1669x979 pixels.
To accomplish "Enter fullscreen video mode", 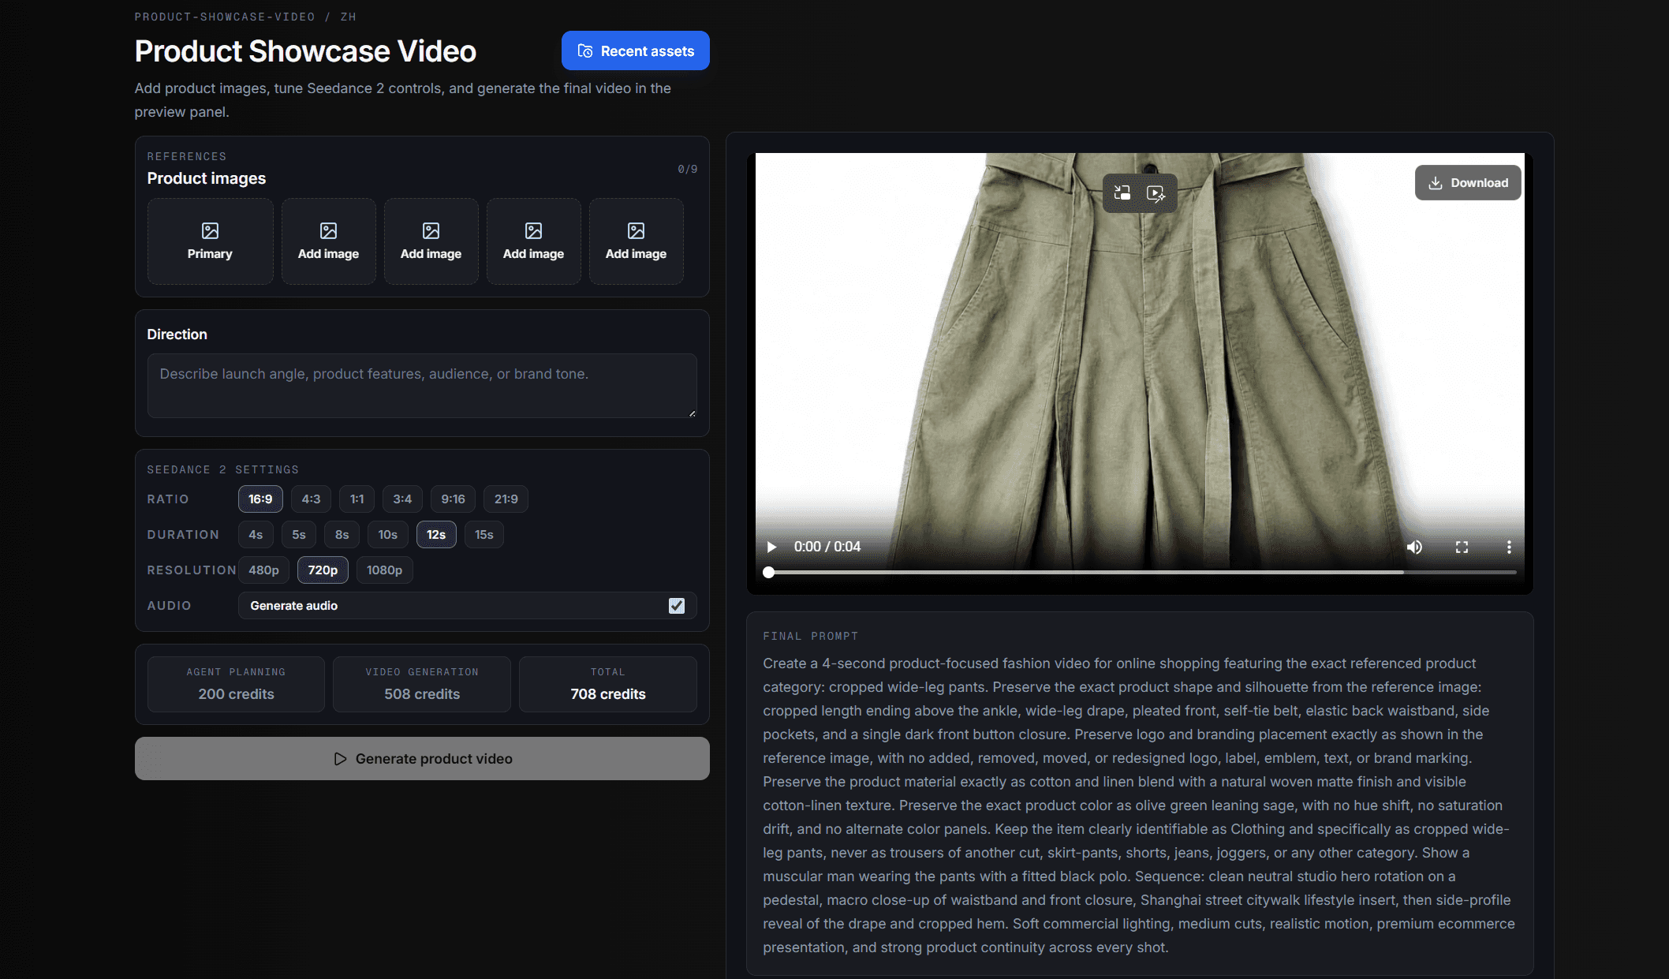I will [1462, 547].
